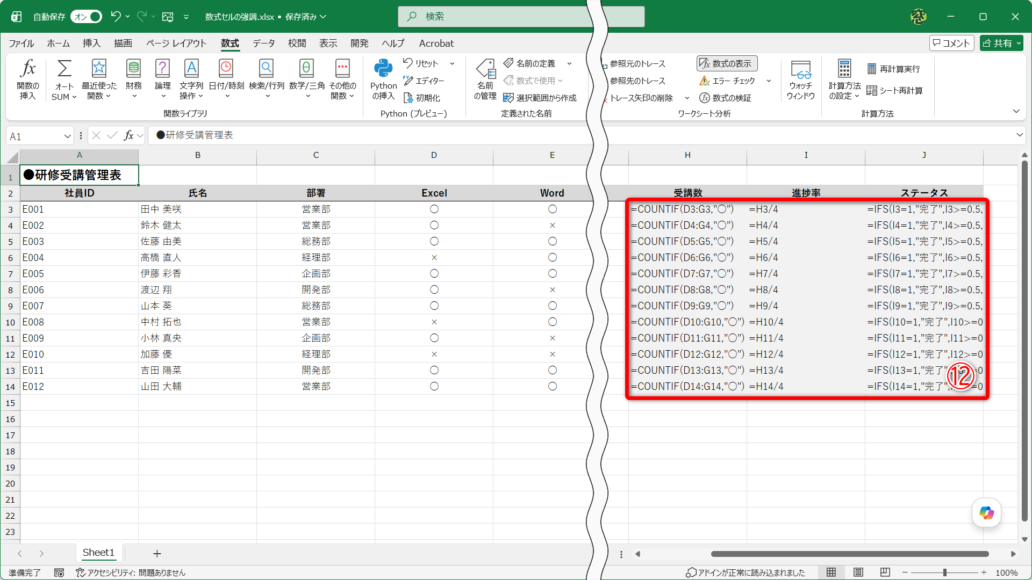The height and width of the screenshot is (580, 1032).
Task: Click the fx insert function button in formula bar
Action: [x=129, y=135]
